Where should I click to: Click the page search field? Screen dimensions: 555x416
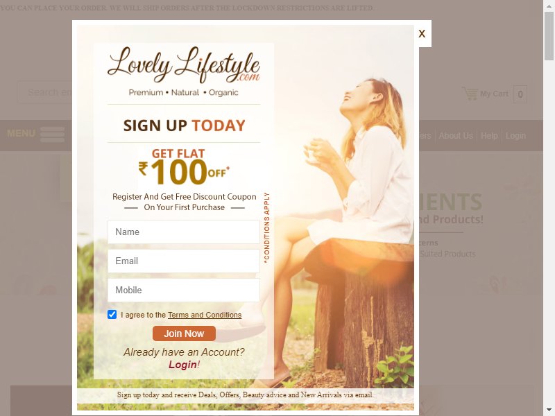pyautogui.click(x=45, y=92)
